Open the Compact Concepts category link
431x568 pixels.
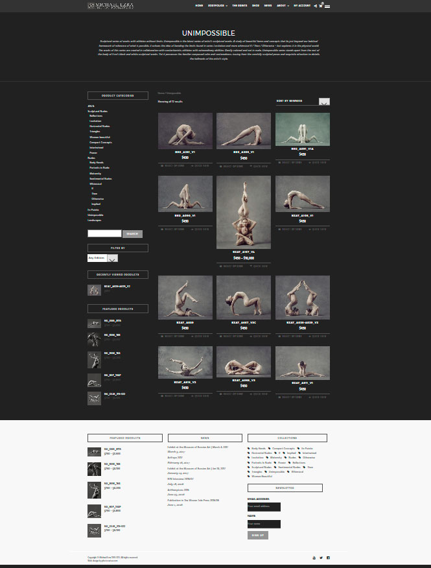click(100, 143)
